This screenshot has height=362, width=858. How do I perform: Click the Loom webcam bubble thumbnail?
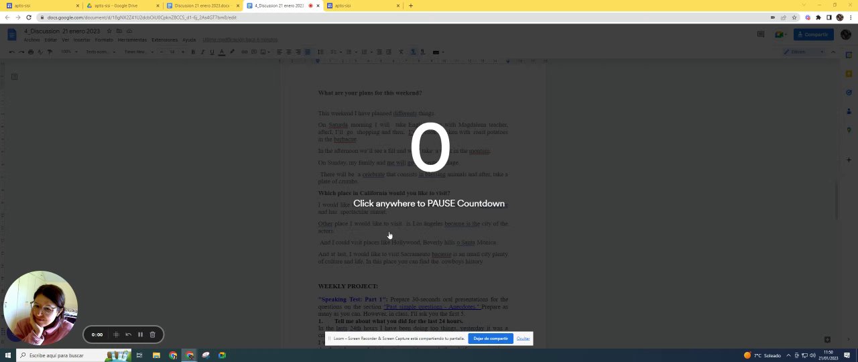[x=40, y=308]
